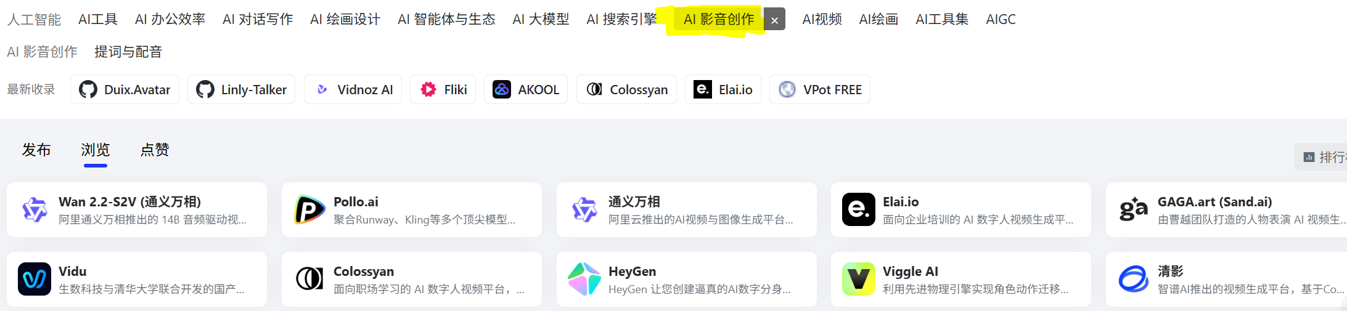Click the VPot FREE logo icon

(x=787, y=90)
